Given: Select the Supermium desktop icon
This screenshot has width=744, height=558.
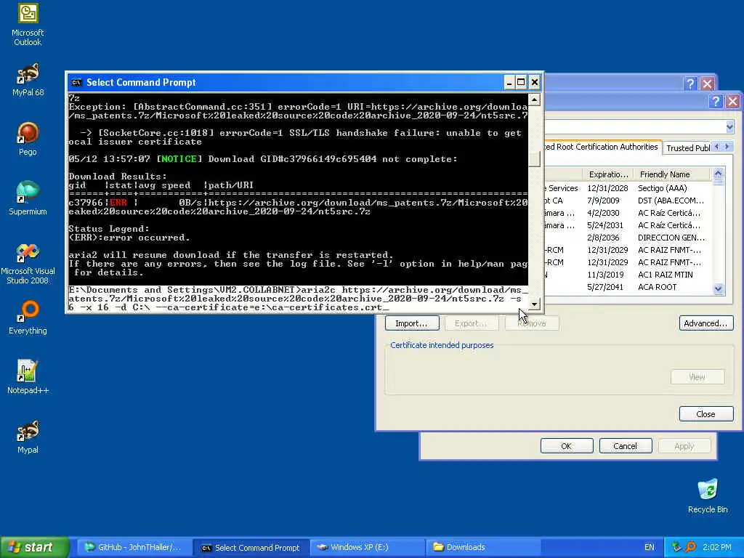Looking at the screenshot, I should point(28,198).
